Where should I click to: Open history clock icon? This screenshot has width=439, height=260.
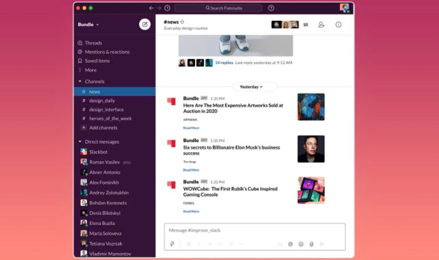168,8
